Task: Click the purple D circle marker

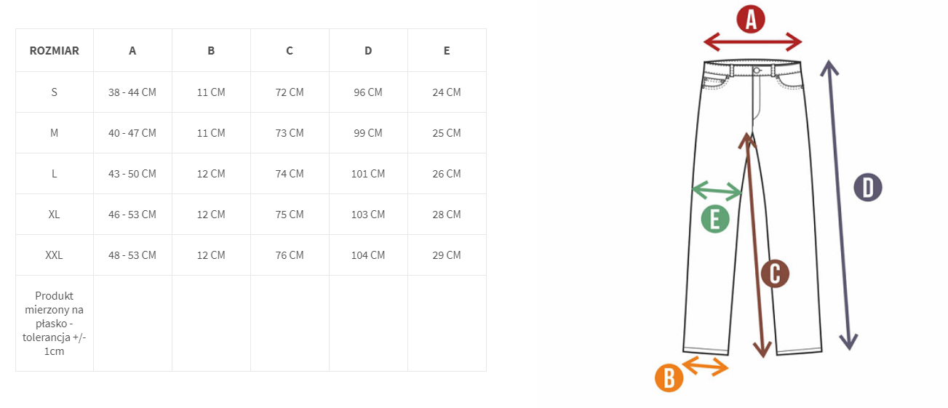Action: (867, 188)
